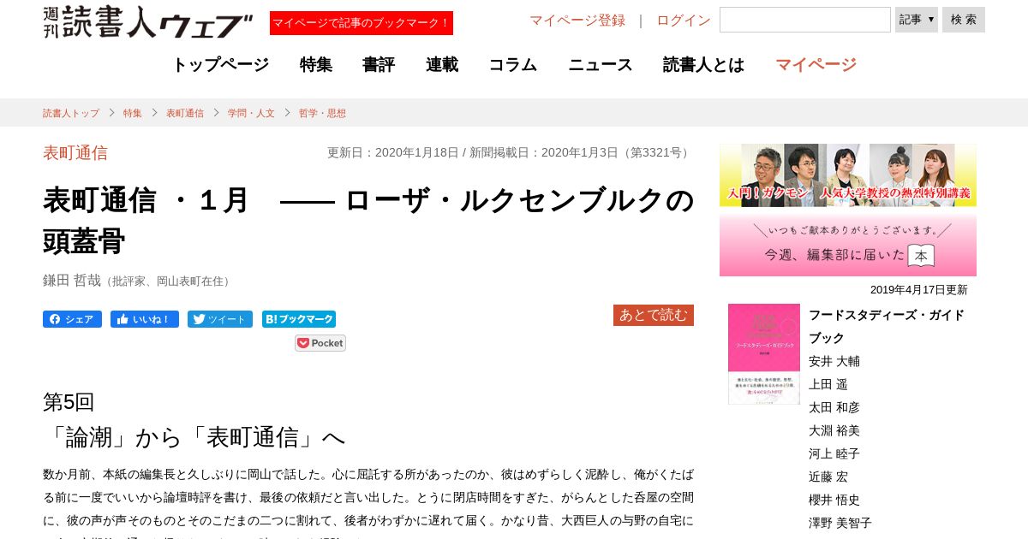Click 学問・人文 breadcrumb link
1028x539 pixels.
click(251, 113)
